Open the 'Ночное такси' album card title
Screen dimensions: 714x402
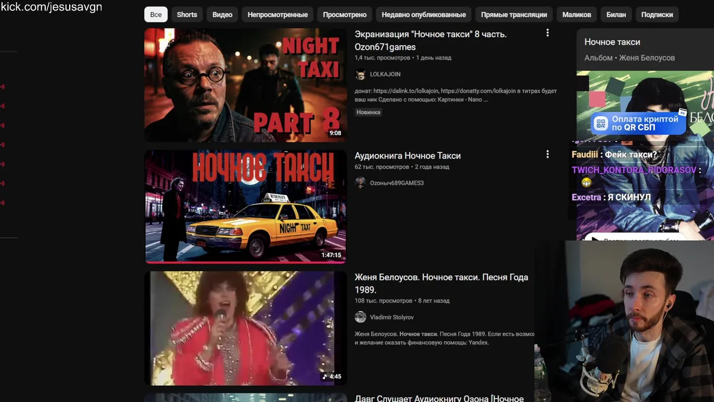[612, 42]
